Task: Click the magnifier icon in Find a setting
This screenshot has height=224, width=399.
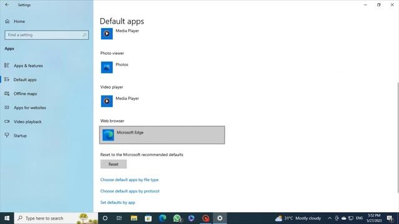Action: 84,35
